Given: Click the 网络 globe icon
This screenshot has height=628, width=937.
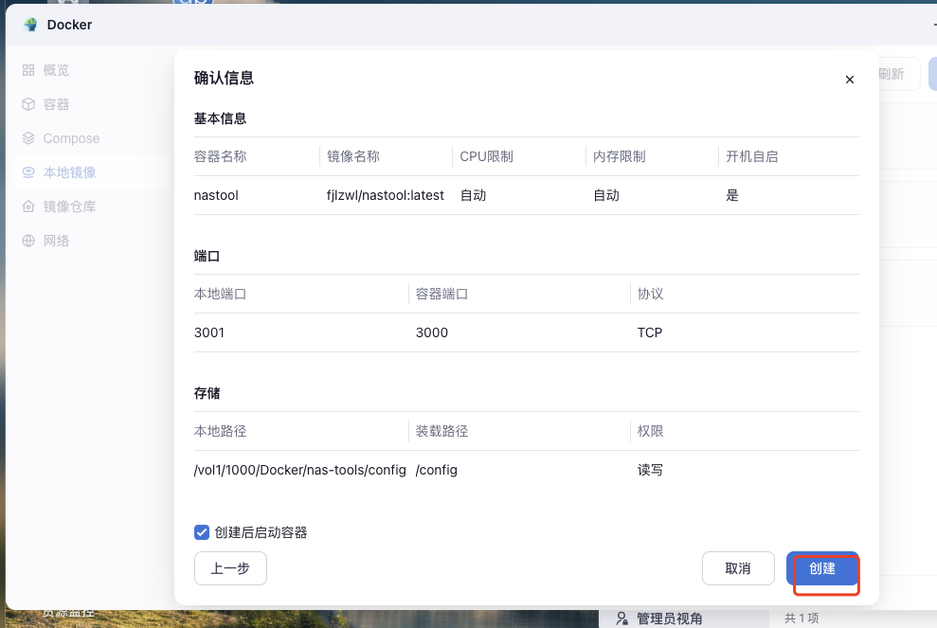Looking at the screenshot, I should tap(28, 241).
